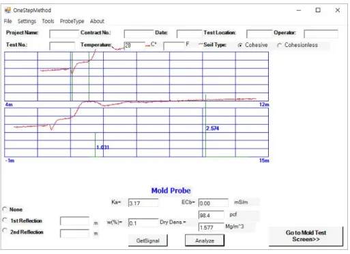Click the Celsius temperature field showing 20
Image resolution: width=350 pixels, height=254 pixels.
tap(134, 46)
